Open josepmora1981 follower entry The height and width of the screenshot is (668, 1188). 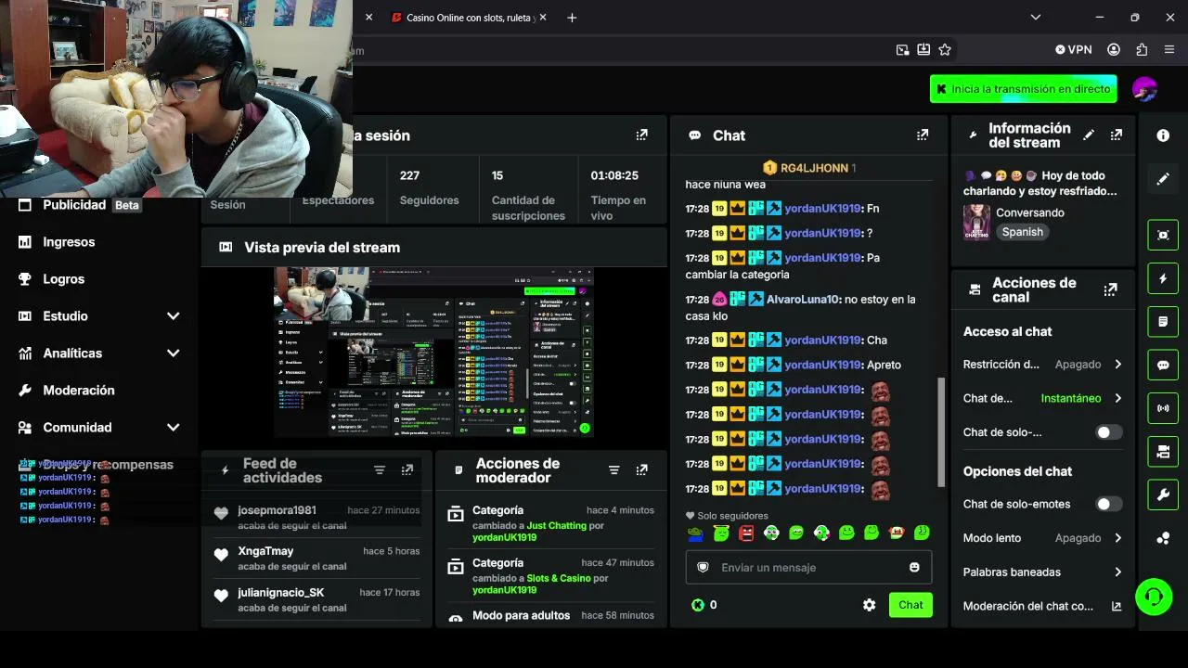pyautogui.click(x=316, y=518)
